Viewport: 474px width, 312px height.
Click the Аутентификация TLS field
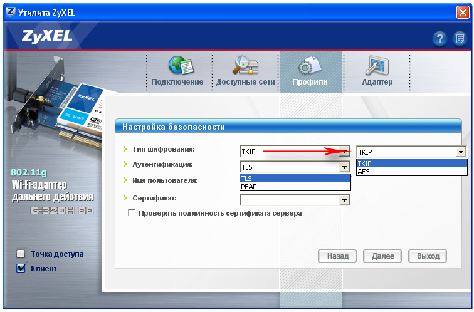coord(295,167)
